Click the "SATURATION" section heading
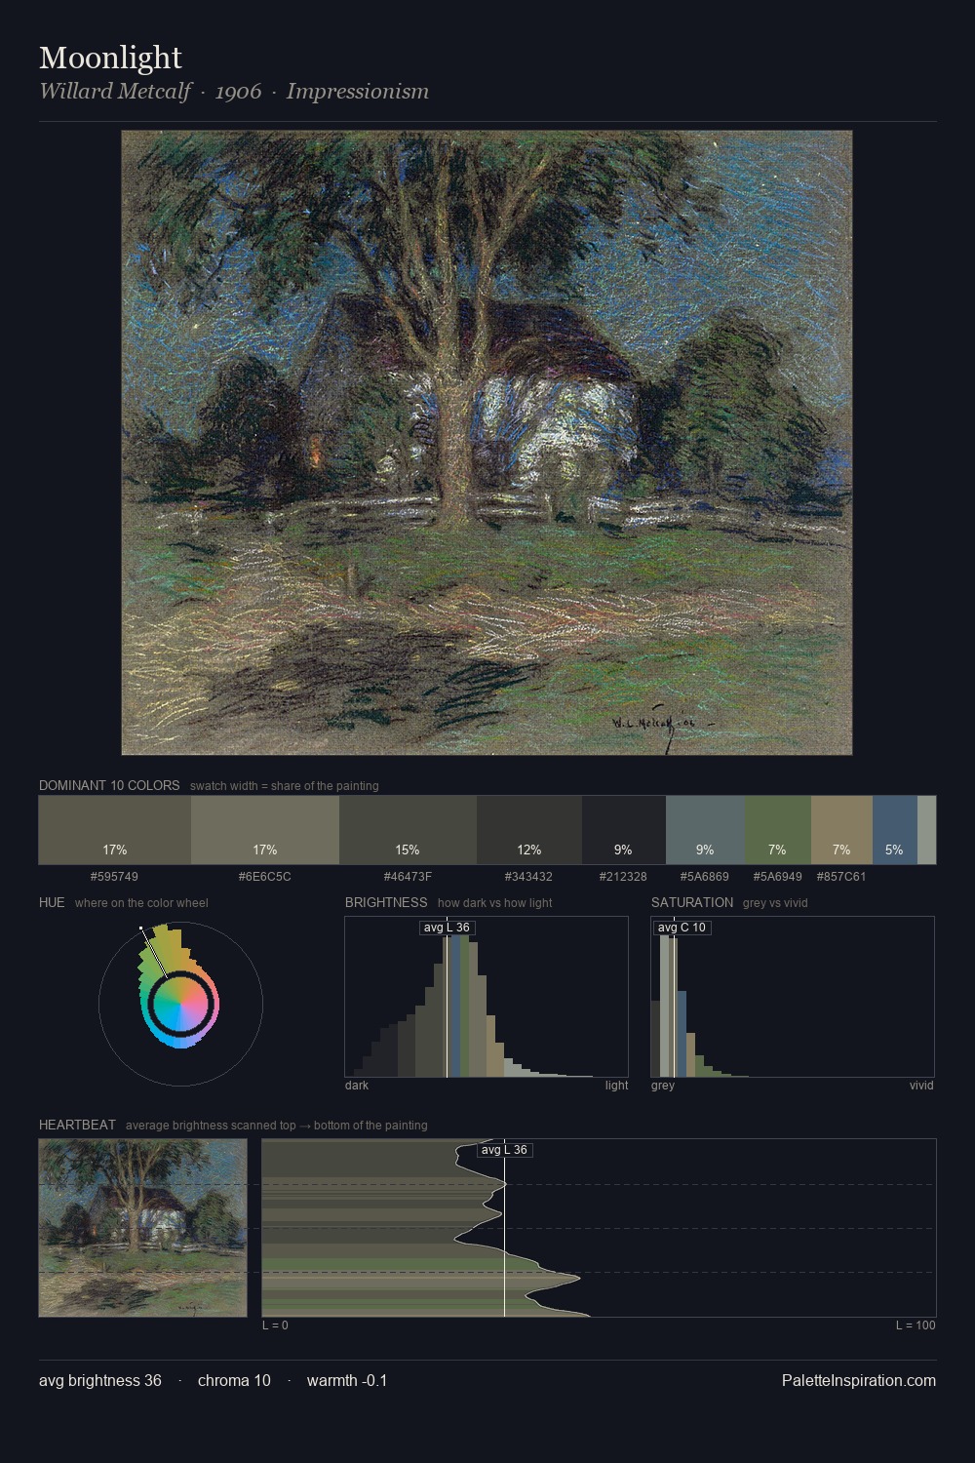975x1463 pixels. tap(692, 902)
